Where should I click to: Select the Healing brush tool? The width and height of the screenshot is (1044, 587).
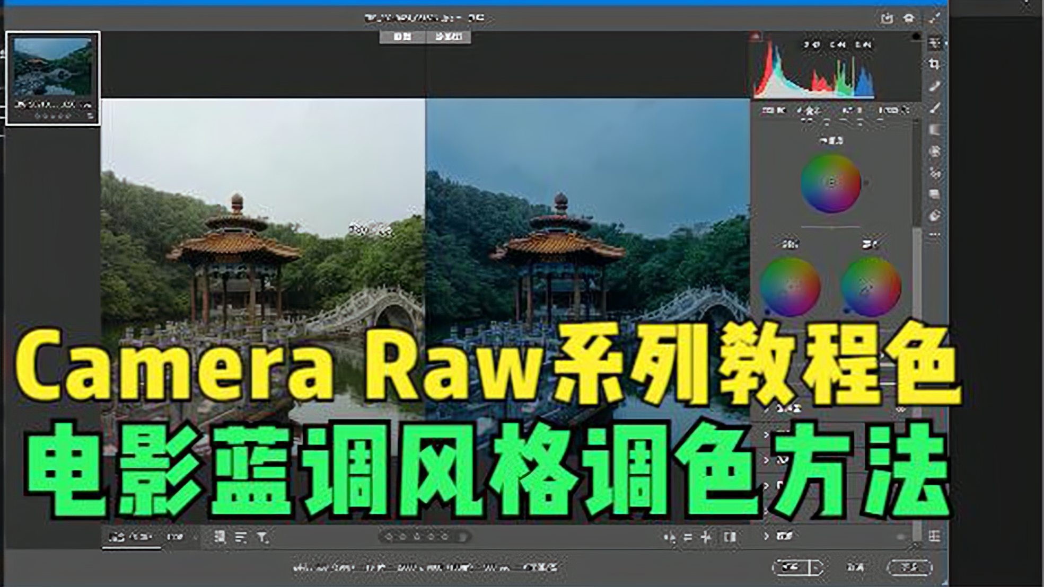(x=935, y=86)
